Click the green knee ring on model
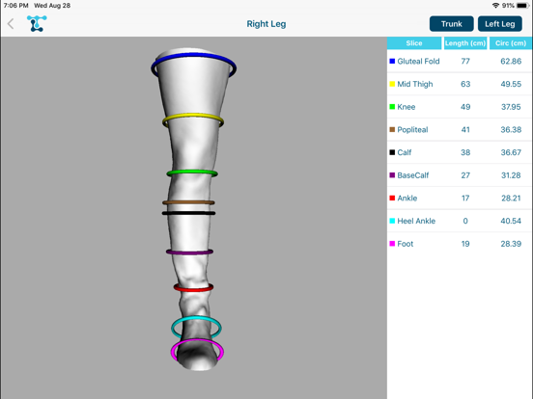 tap(192, 173)
